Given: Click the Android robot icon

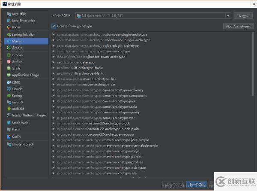Looking at the screenshot, I should pyautogui.click(x=9, y=109).
